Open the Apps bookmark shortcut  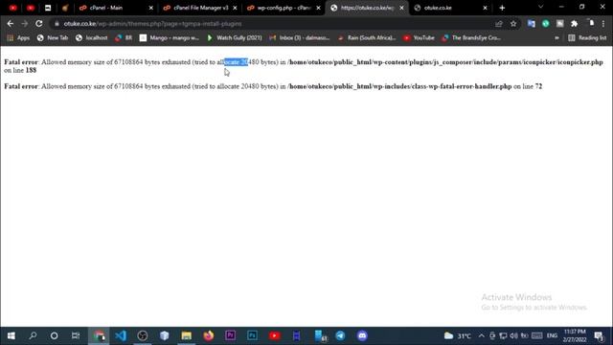pos(18,38)
